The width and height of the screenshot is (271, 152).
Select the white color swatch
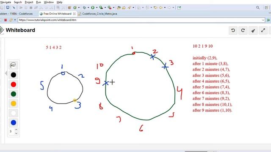[13, 113]
